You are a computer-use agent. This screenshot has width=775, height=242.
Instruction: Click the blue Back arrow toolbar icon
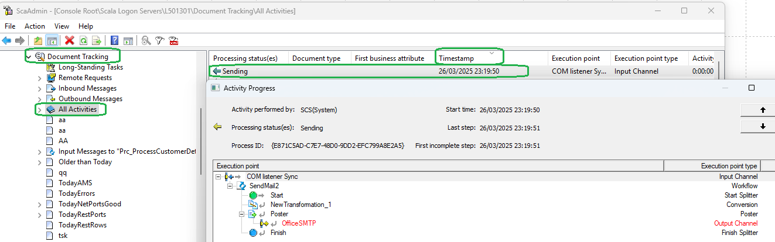(7, 40)
